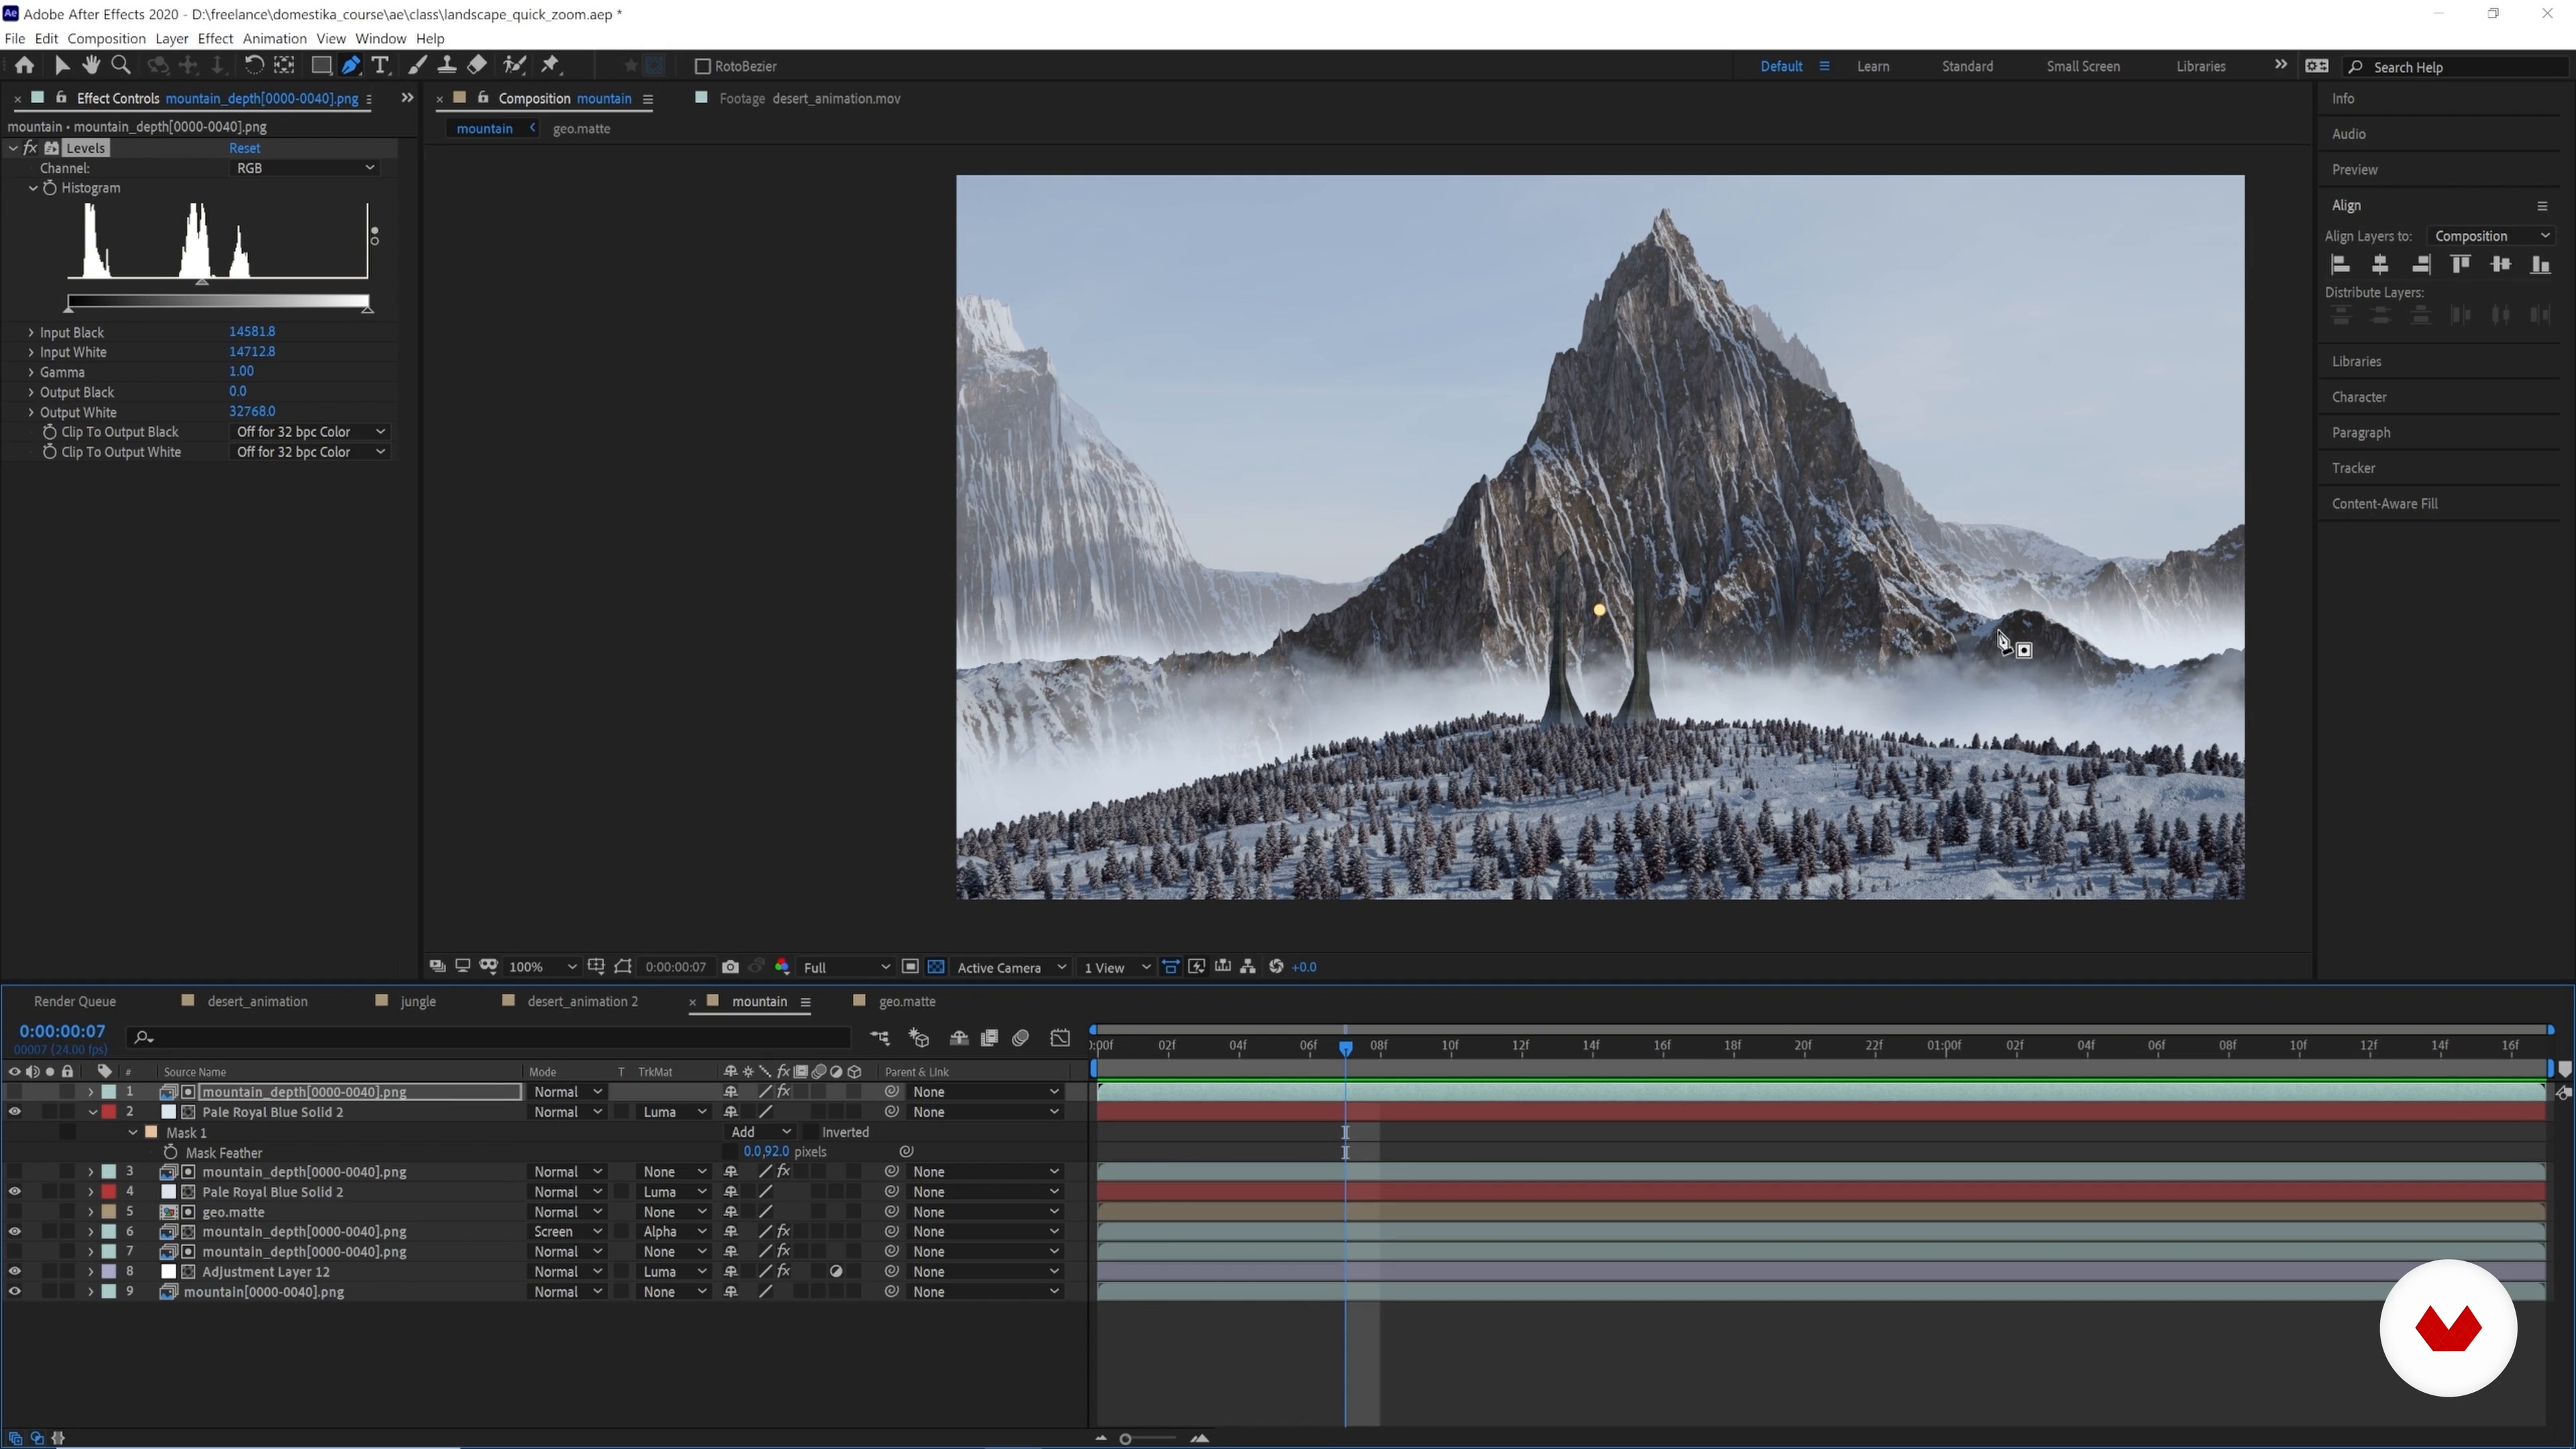The width and height of the screenshot is (2576, 1449).
Task: Click the show channel color icon
Action: (x=782, y=967)
